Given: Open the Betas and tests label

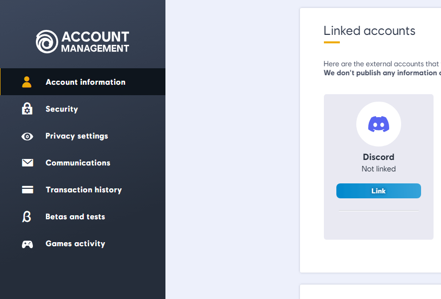Looking at the screenshot, I should click(x=75, y=217).
